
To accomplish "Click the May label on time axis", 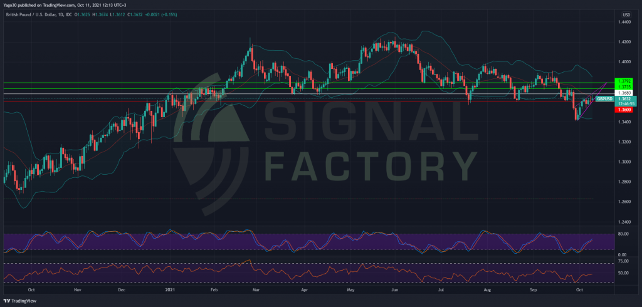I will coord(350,289).
